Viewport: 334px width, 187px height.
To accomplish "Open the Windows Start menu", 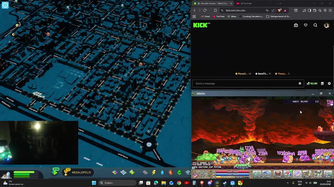I will [94, 183].
